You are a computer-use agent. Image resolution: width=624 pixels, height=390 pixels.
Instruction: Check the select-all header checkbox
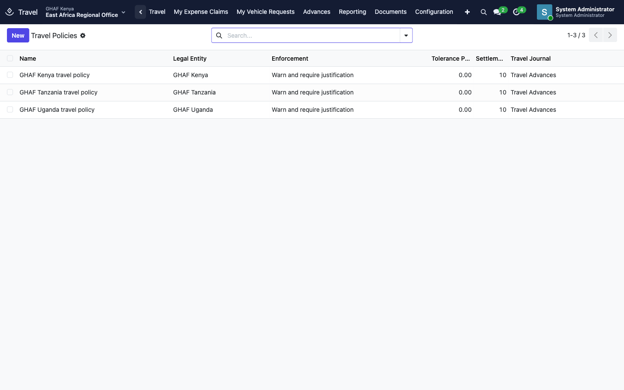[x=10, y=58]
